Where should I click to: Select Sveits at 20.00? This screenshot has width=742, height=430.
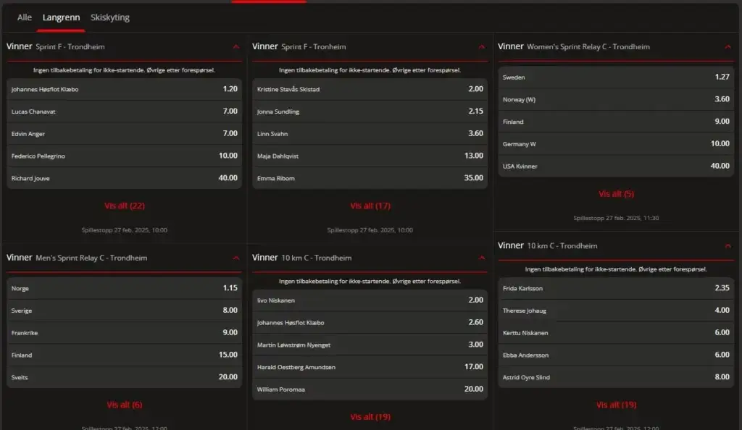125,377
